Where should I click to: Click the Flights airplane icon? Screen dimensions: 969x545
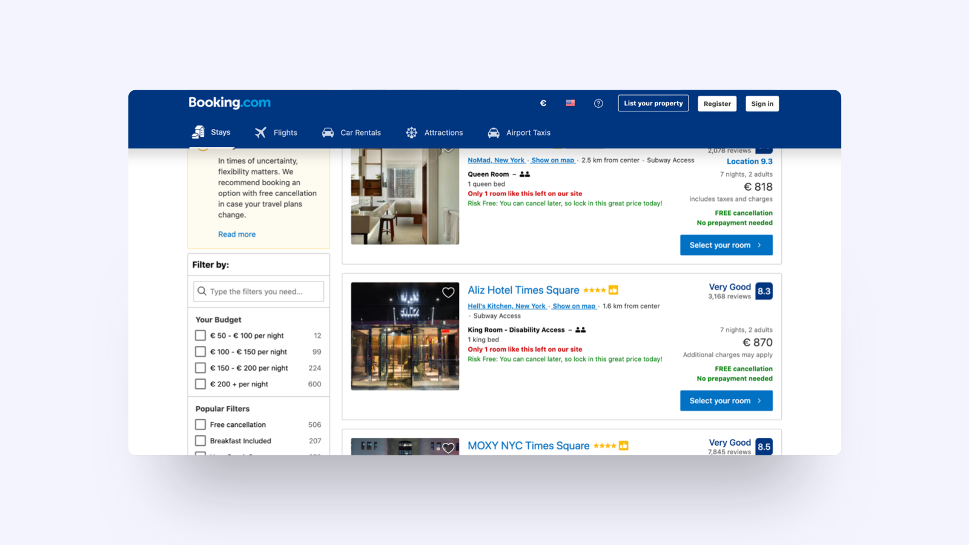pos(260,133)
